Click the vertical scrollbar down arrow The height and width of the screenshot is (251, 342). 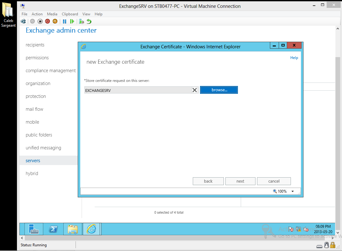click(x=338, y=233)
